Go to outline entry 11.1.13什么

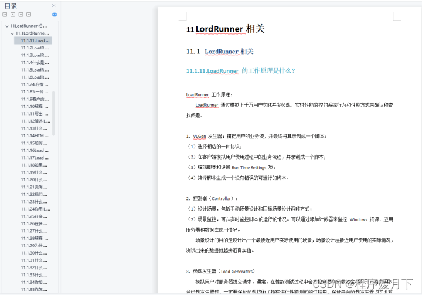coord(34,128)
